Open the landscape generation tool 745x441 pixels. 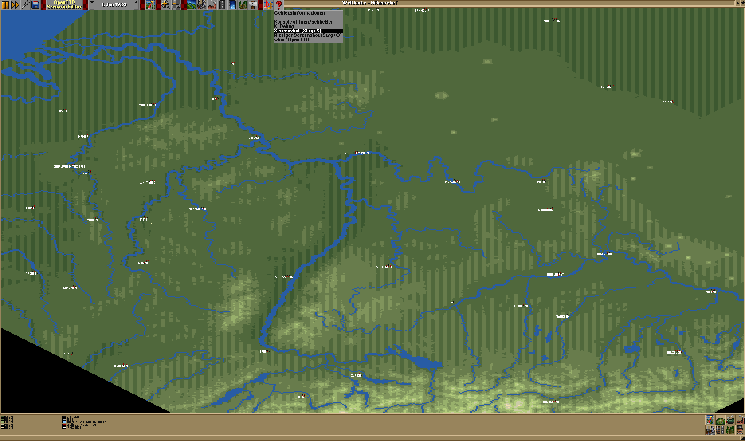192,5
